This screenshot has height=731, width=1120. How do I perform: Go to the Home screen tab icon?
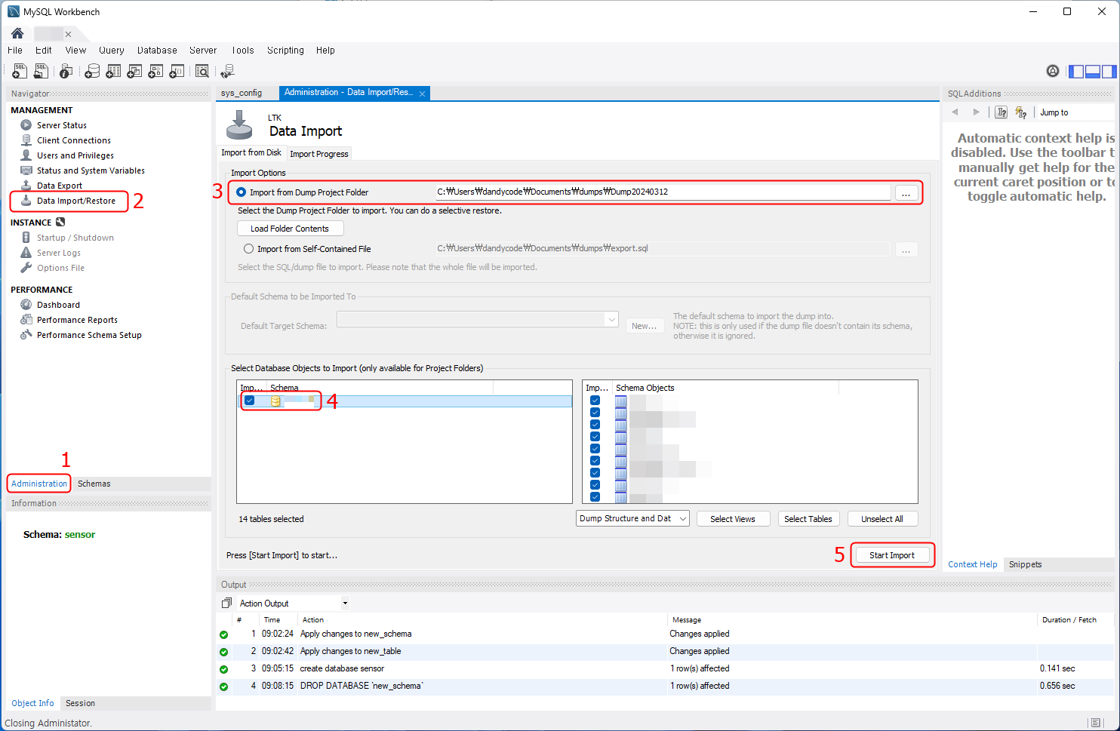pos(17,34)
